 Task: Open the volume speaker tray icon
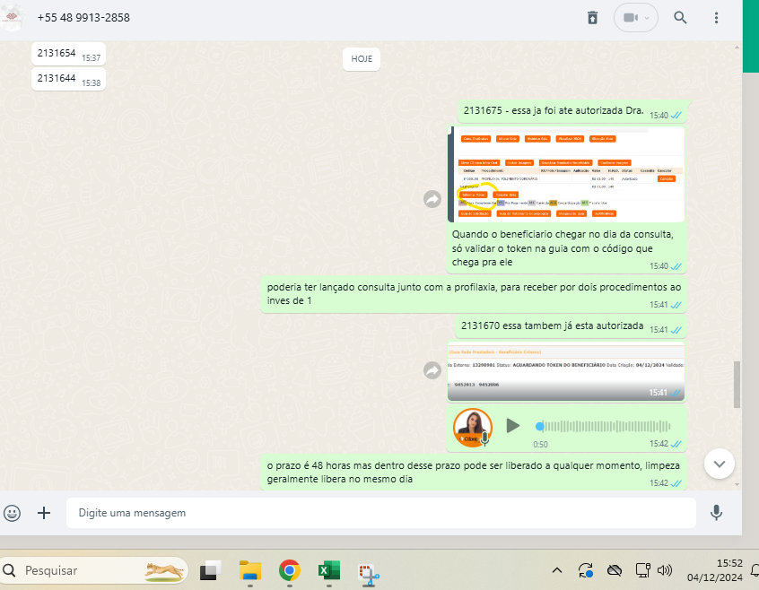click(x=665, y=570)
